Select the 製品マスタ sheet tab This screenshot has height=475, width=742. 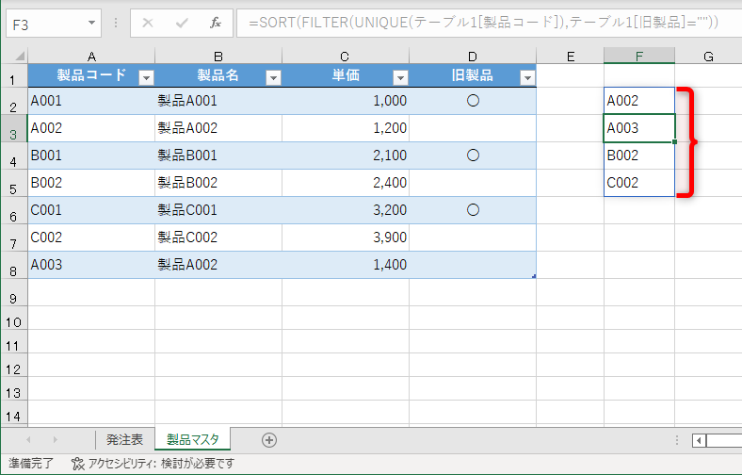pos(193,440)
